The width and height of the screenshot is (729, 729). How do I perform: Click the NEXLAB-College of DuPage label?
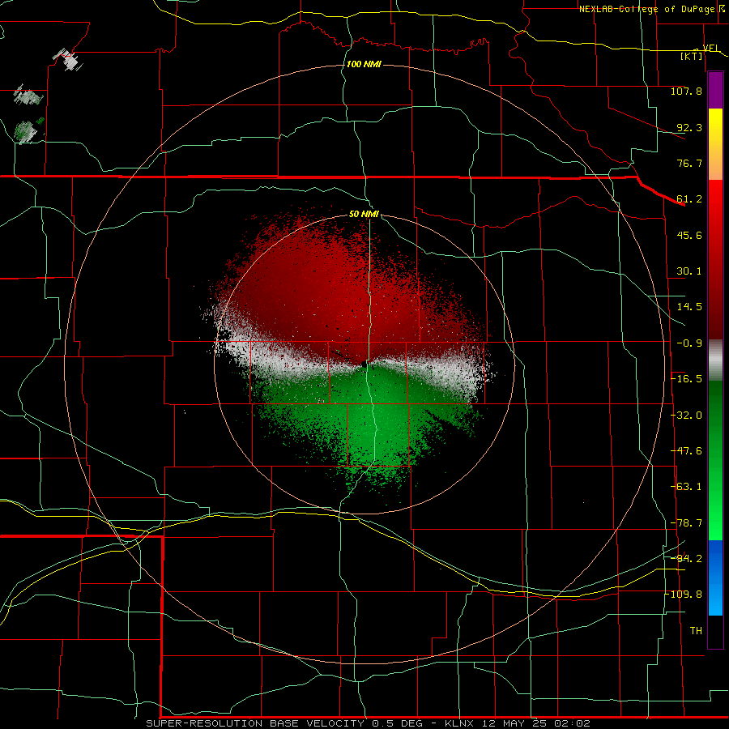[x=647, y=9]
